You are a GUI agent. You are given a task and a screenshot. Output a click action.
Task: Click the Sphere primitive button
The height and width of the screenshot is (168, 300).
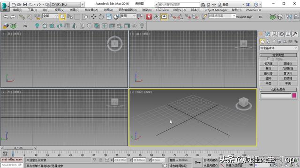[x=269, y=69]
